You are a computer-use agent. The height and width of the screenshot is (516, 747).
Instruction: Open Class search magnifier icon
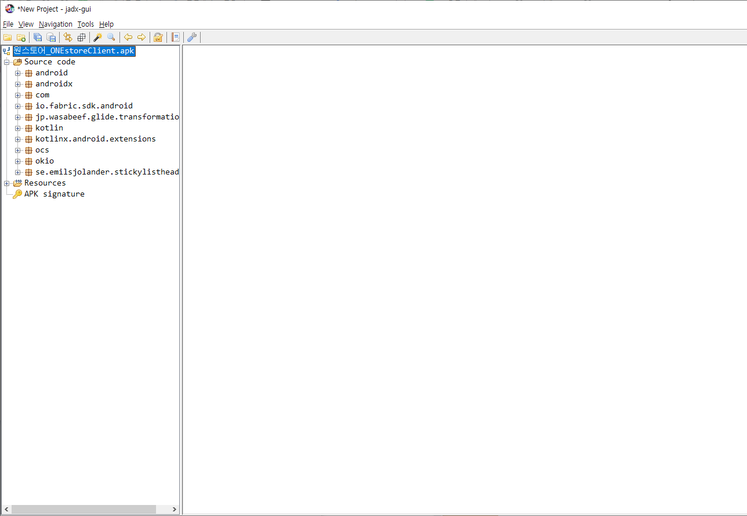point(111,37)
